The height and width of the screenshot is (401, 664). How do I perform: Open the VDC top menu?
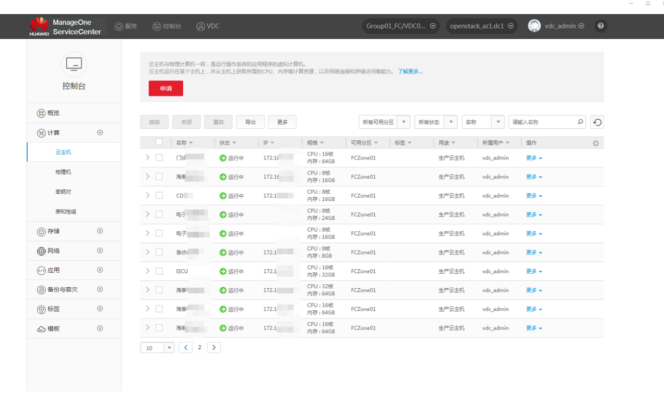[208, 26]
